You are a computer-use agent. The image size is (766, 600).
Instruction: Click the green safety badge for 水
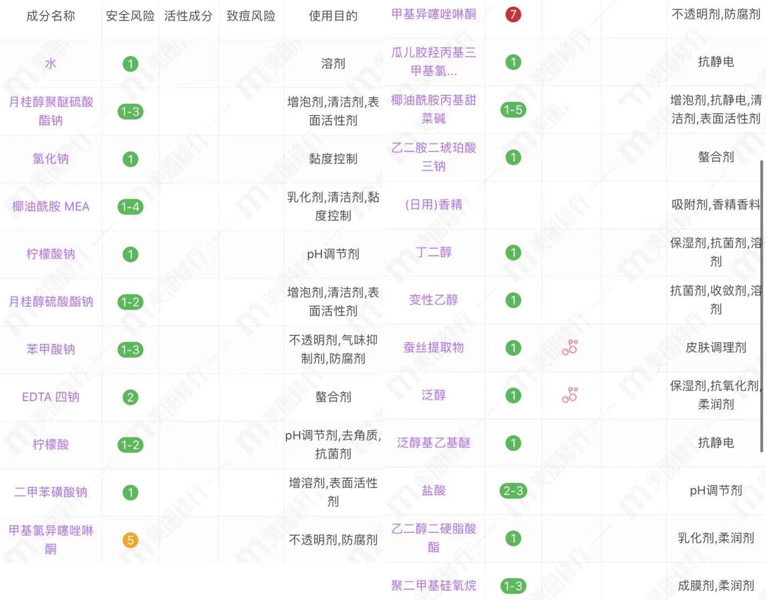click(130, 63)
